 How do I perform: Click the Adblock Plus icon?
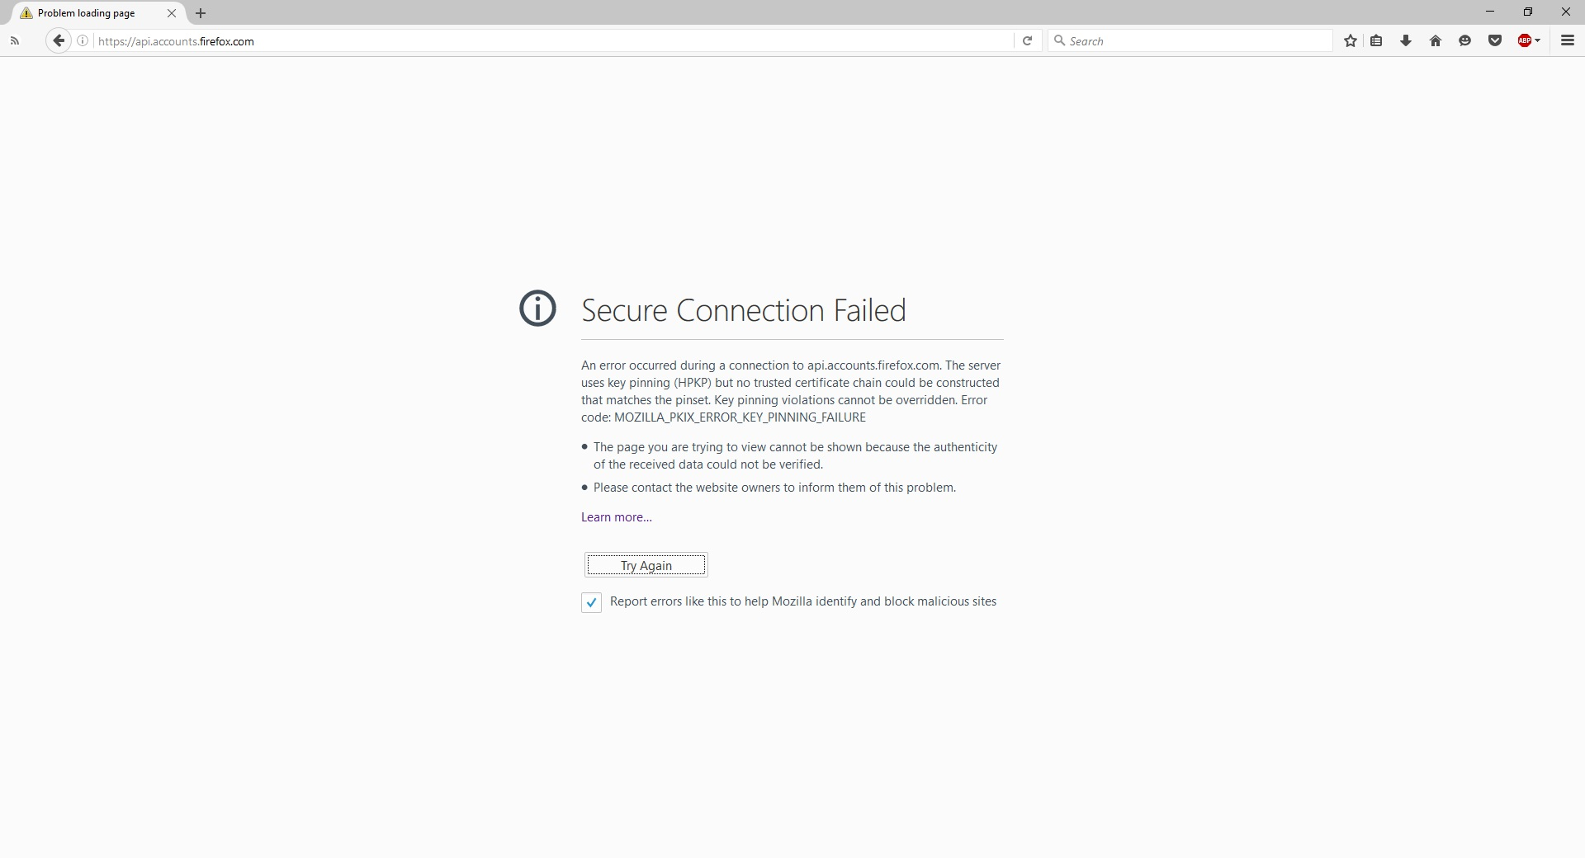pyautogui.click(x=1524, y=40)
